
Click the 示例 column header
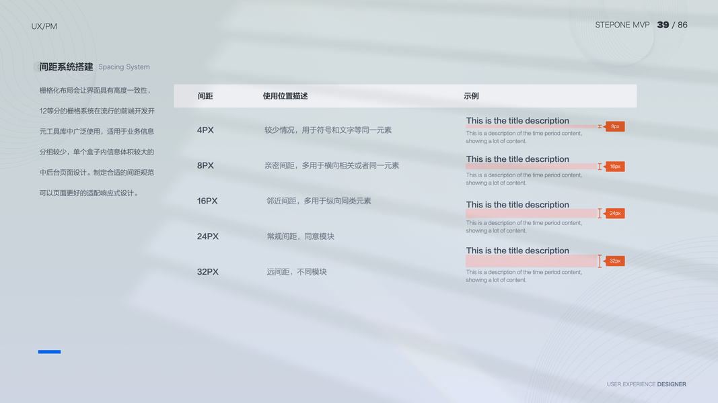pos(471,96)
